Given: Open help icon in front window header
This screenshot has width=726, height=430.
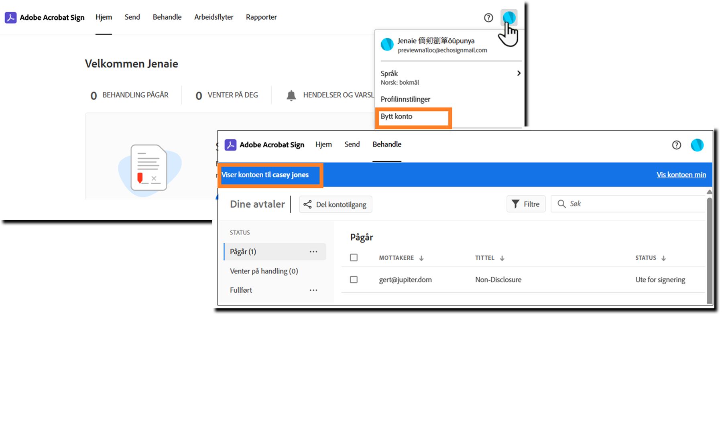Looking at the screenshot, I should (677, 145).
